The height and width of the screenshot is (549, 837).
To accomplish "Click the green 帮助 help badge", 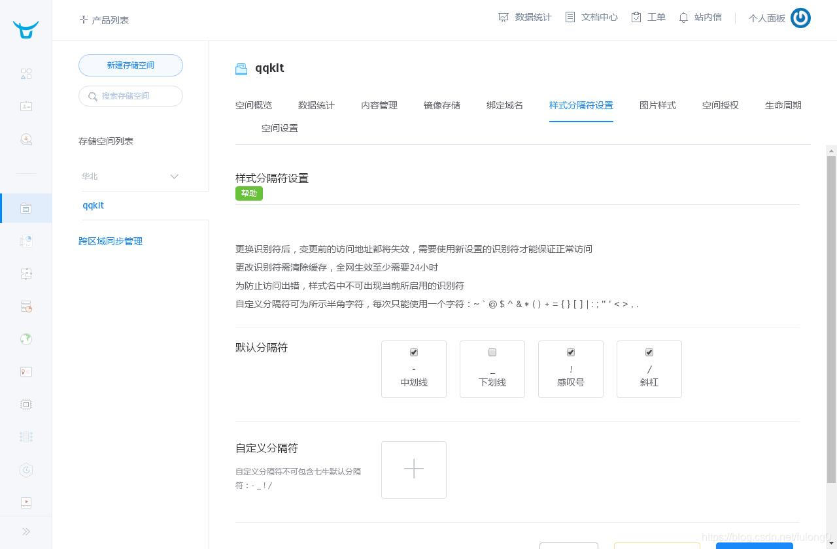I will coord(249,193).
